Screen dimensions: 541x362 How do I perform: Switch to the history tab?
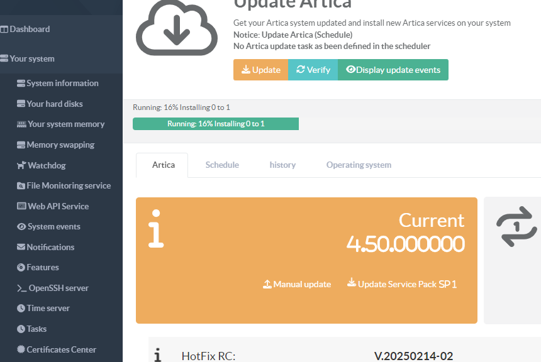[282, 165]
